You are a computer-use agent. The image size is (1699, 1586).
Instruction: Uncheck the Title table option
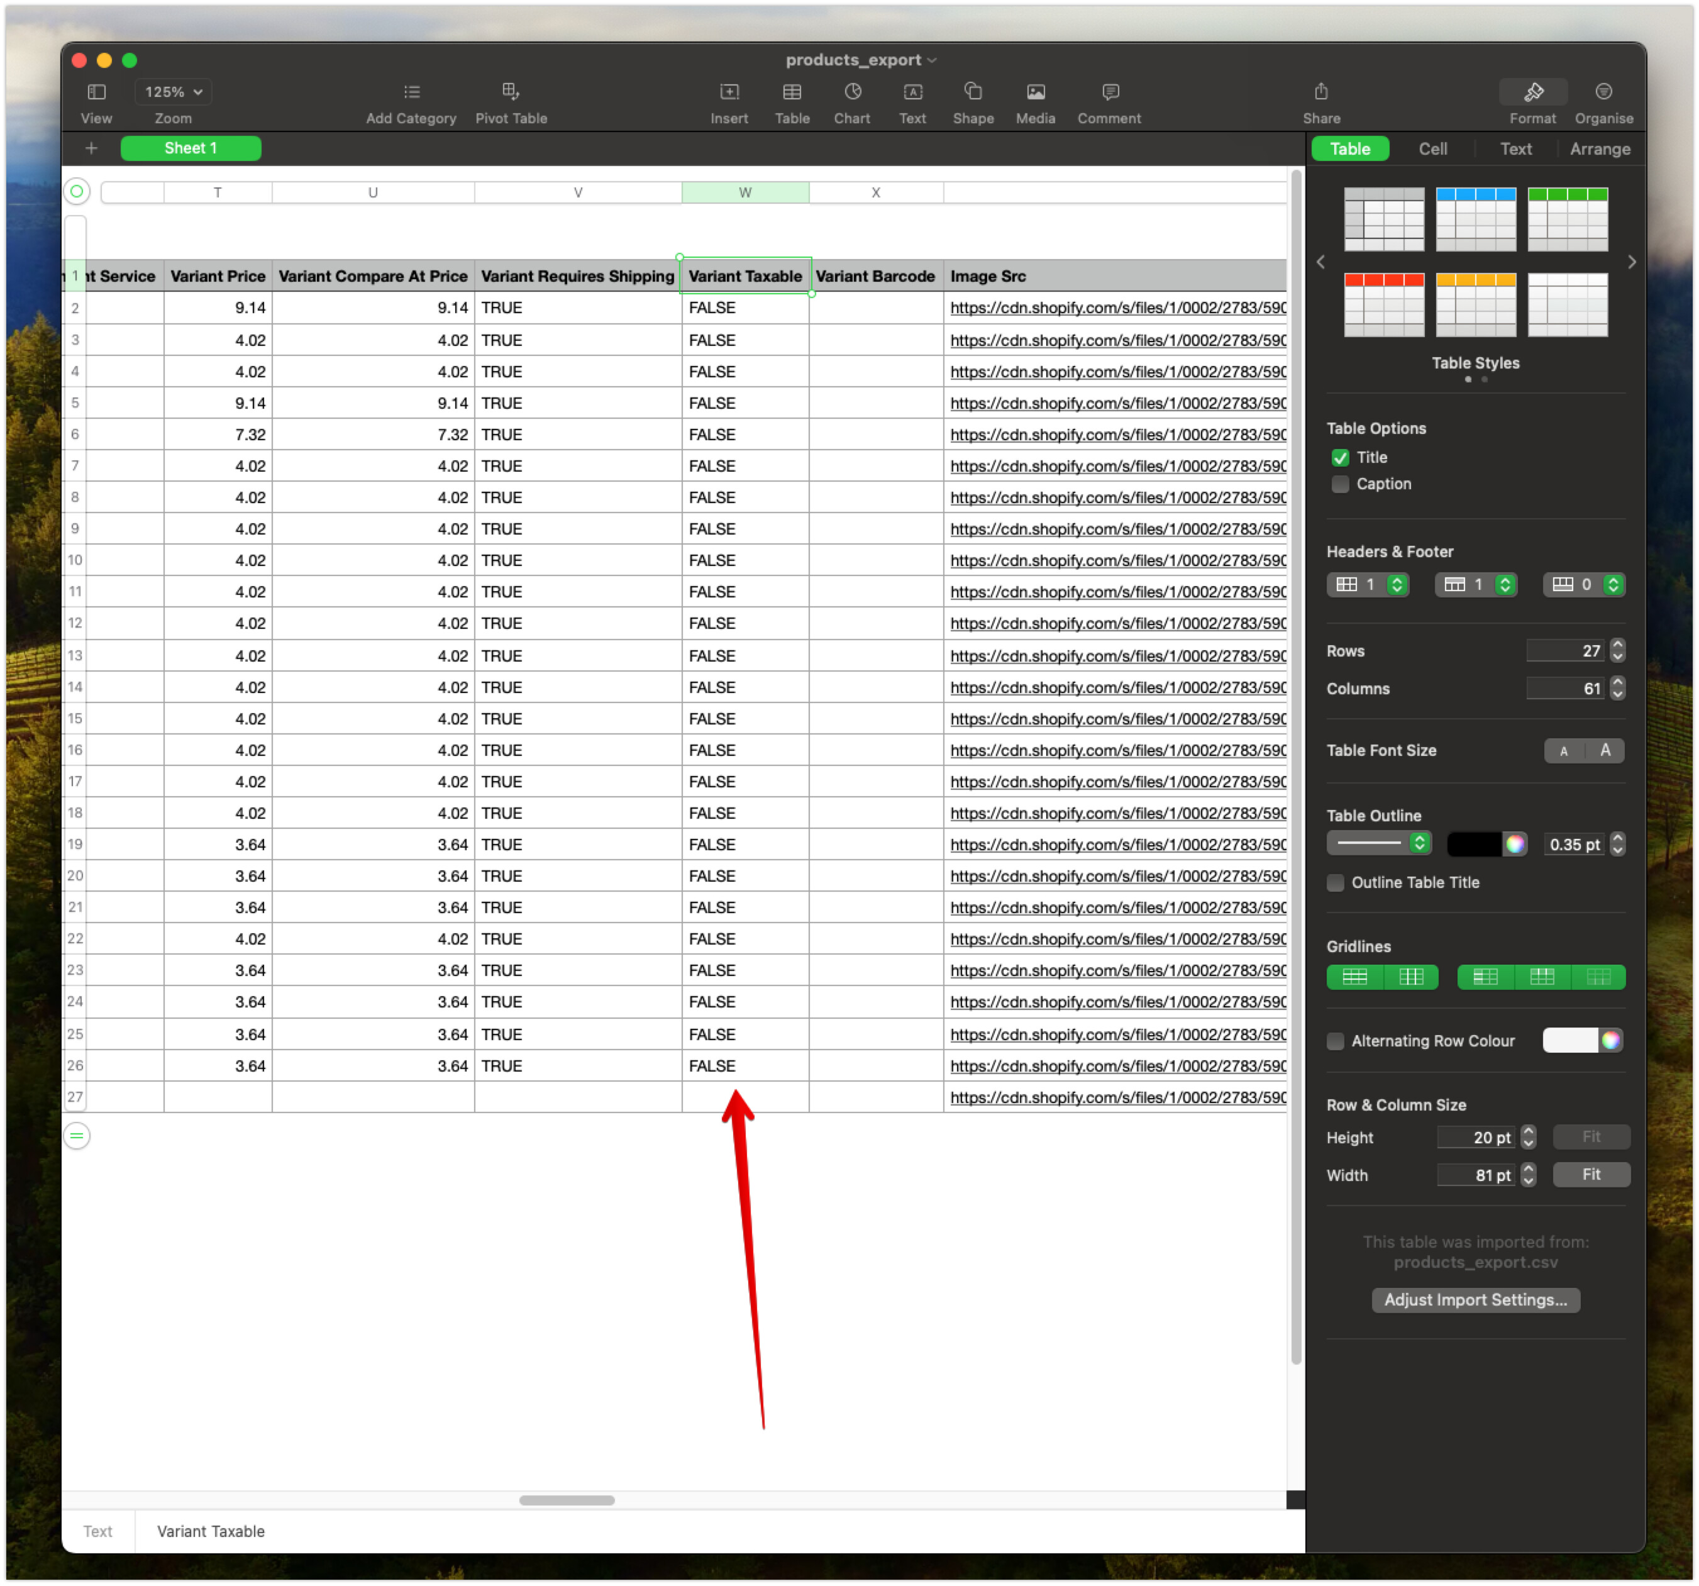click(1339, 457)
